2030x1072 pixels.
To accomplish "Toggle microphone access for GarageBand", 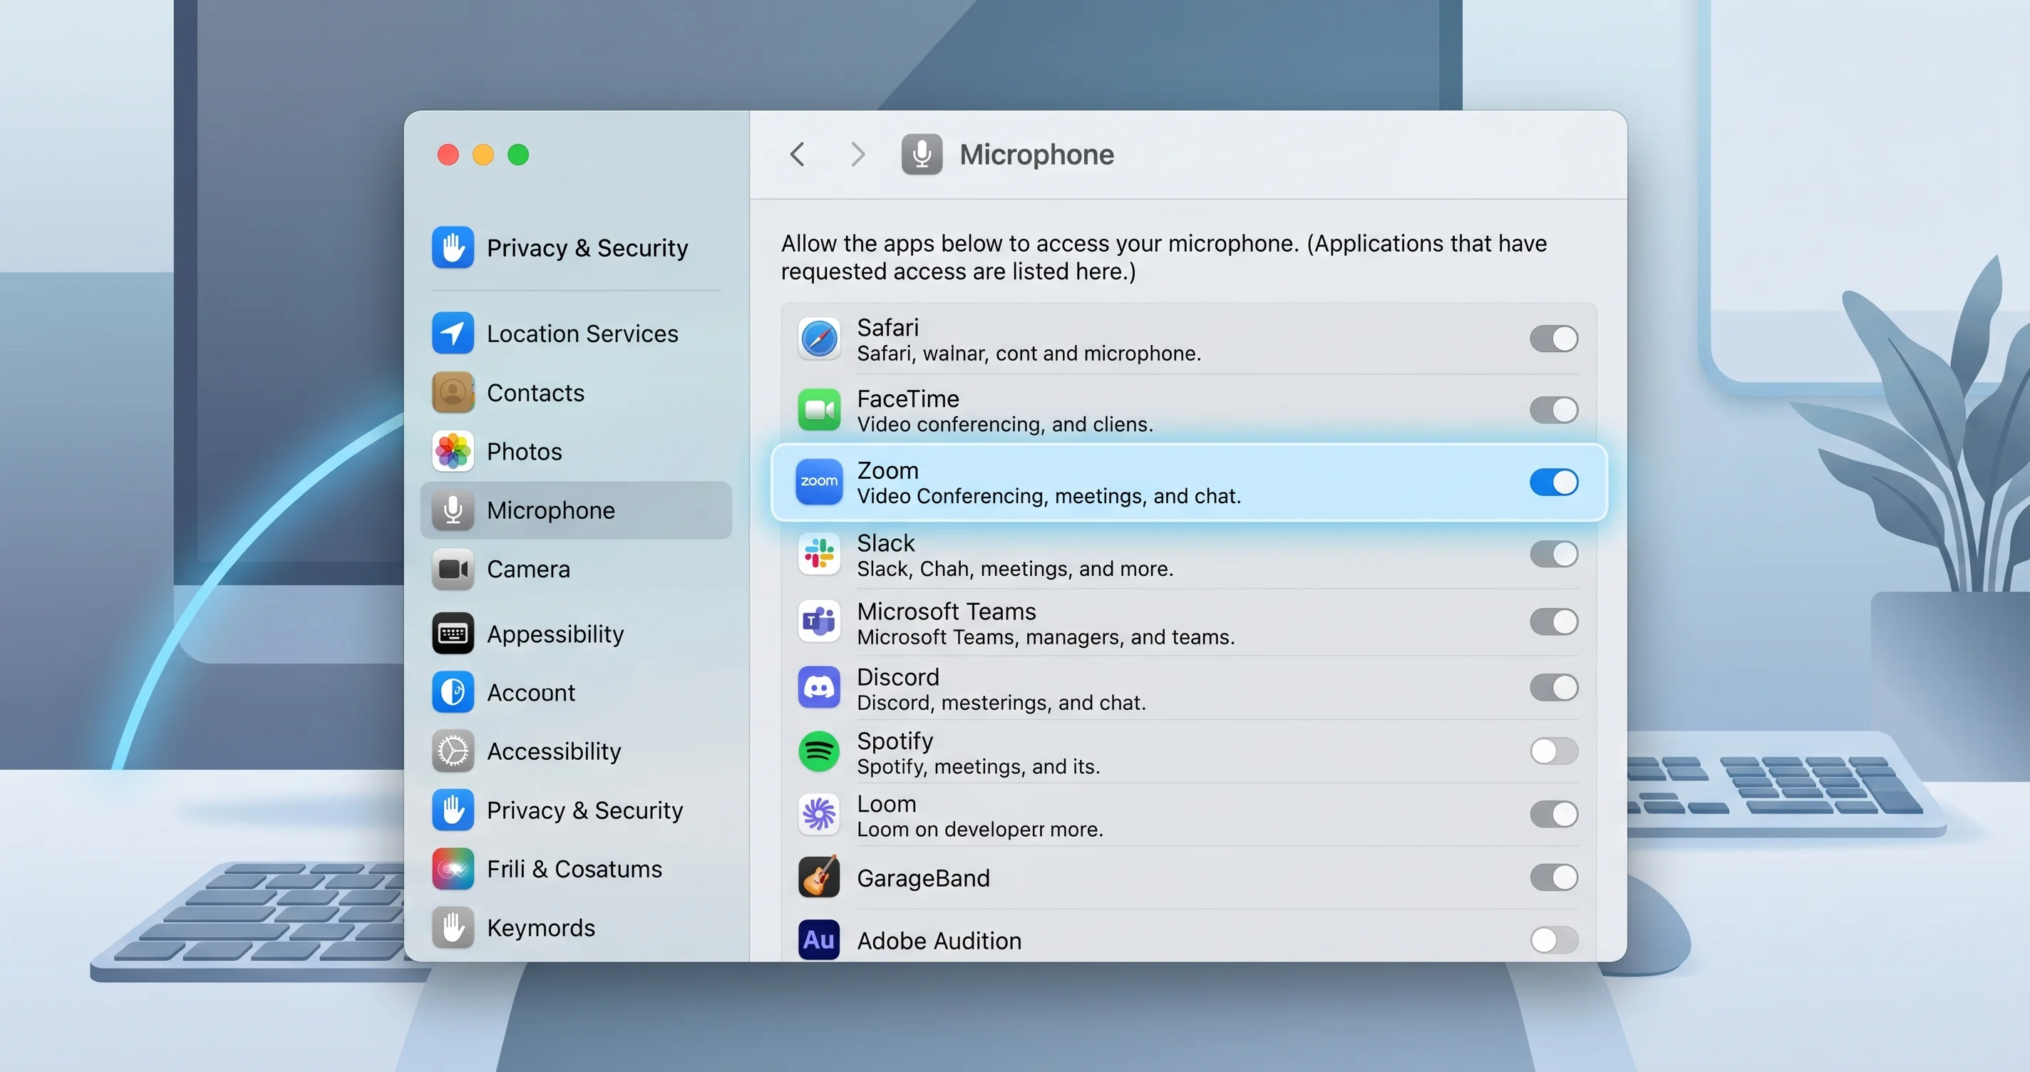I will point(1553,877).
